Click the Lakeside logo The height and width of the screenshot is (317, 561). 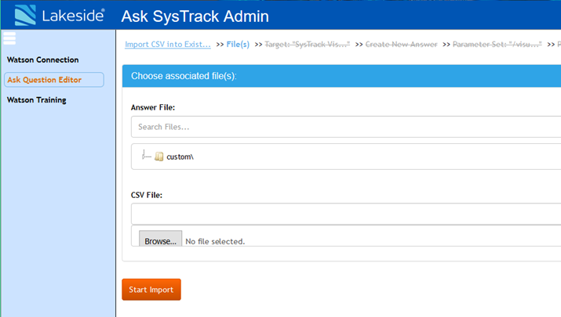(60, 16)
